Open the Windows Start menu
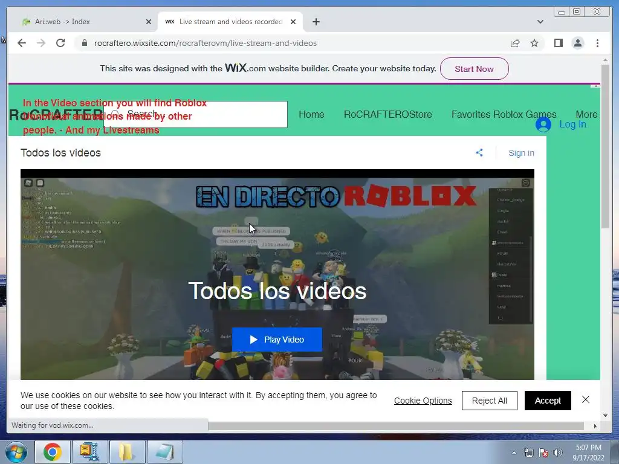This screenshot has height=464, width=619. point(16,452)
